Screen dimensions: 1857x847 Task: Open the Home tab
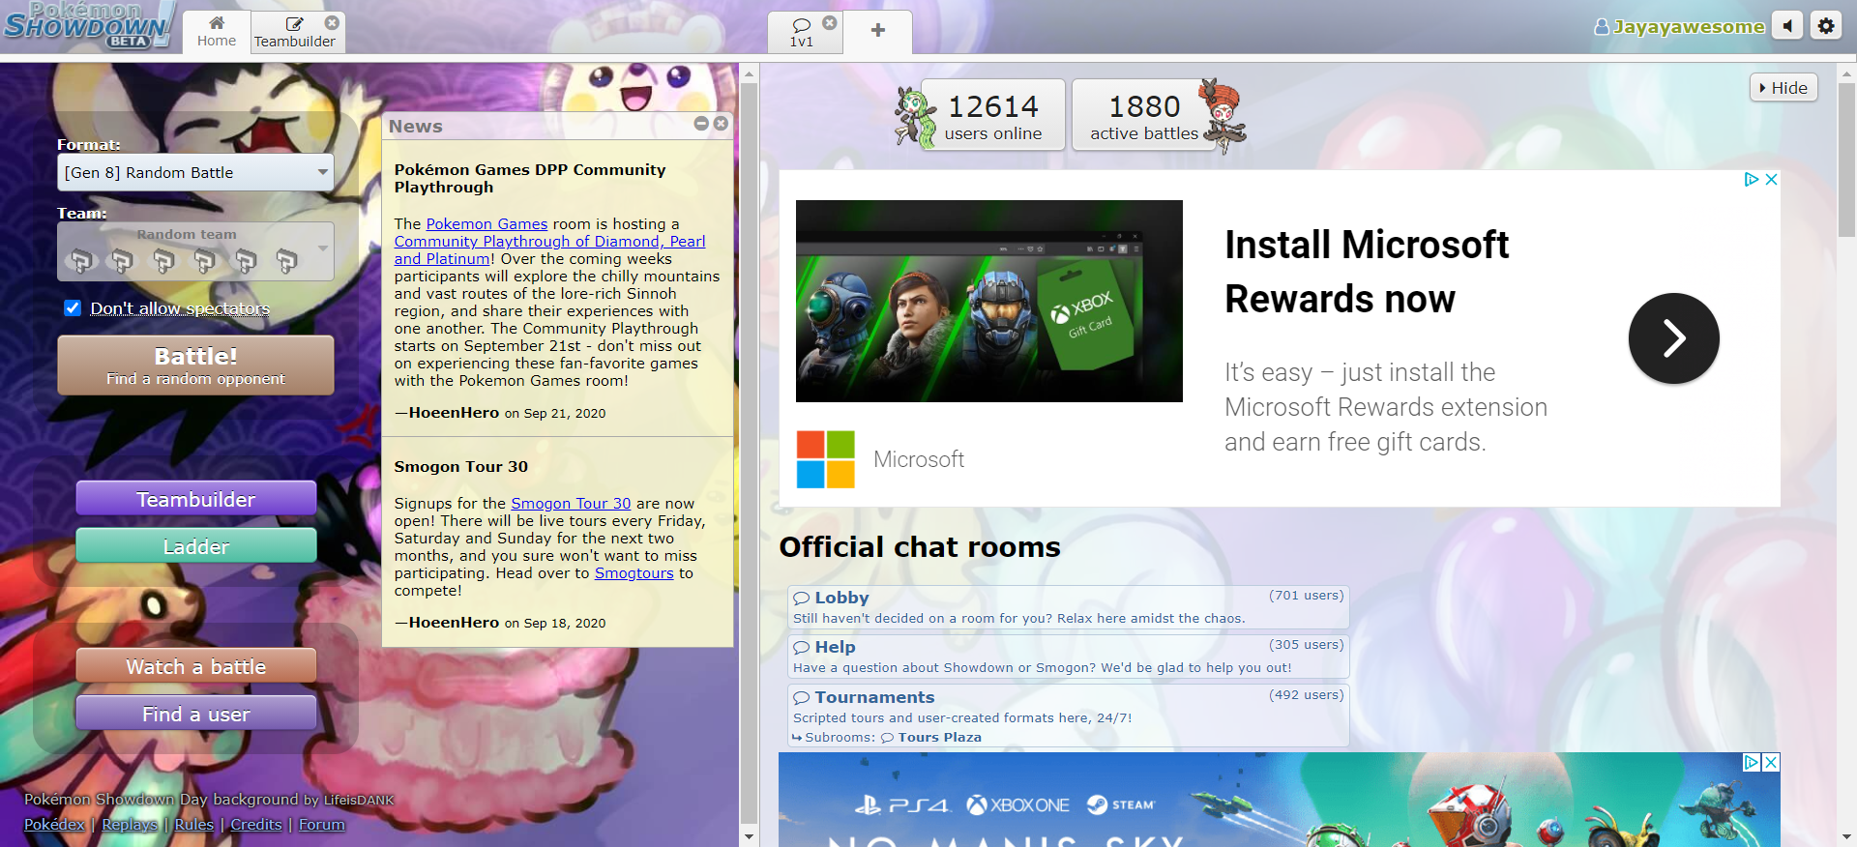(x=217, y=32)
